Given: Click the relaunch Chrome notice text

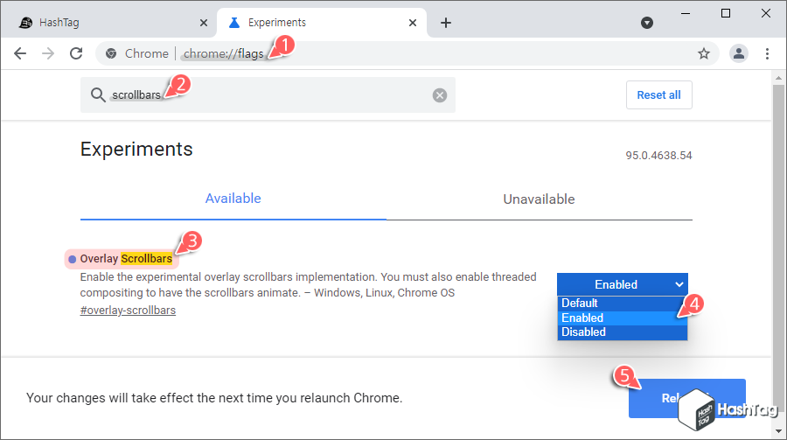Looking at the screenshot, I should point(214,398).
